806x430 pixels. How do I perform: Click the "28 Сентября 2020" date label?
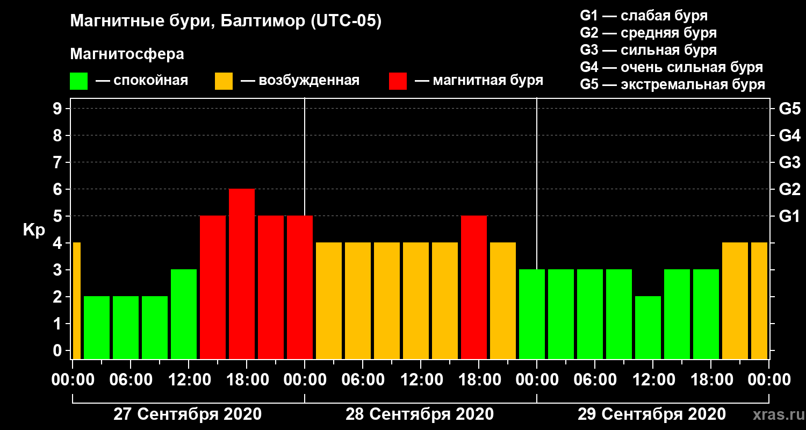pyautogui.click(x=420, y=414)
